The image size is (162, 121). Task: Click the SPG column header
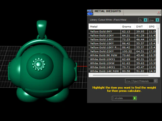tap(152, 27)
